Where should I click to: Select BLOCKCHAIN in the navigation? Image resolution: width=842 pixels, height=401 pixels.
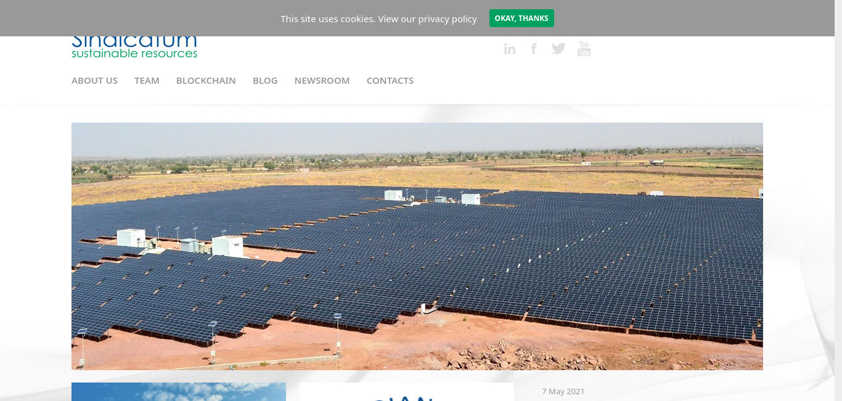pos(206,81)
